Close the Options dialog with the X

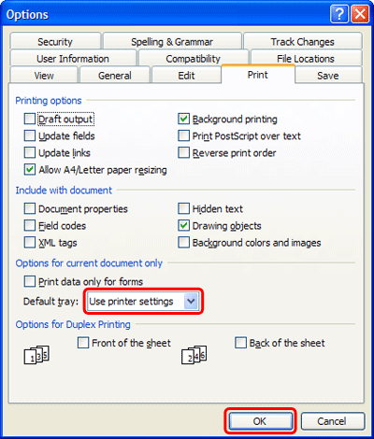click(x=360, y=14)
